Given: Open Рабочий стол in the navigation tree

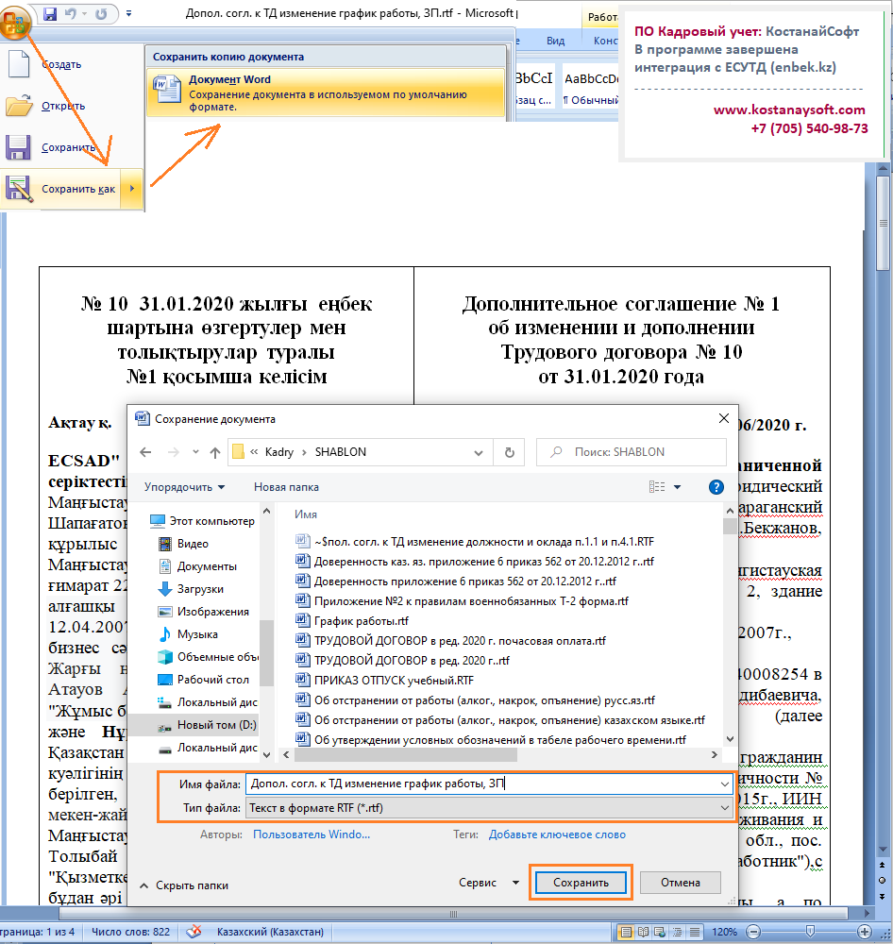Looking at the screenshot, I should pyautogui.click(x=203, y=680).
